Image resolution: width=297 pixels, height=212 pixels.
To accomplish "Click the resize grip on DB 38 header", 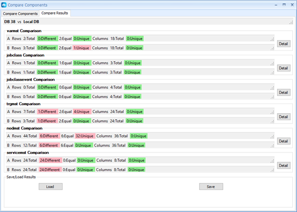I will pyautogui.click(x=291, y=23).
